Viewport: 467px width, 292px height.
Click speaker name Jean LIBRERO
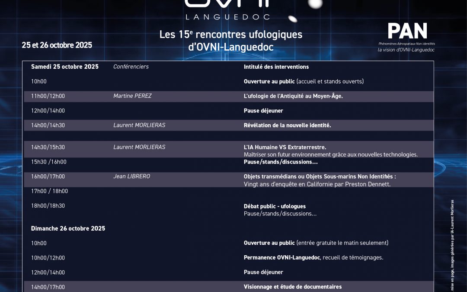(131, 176)
